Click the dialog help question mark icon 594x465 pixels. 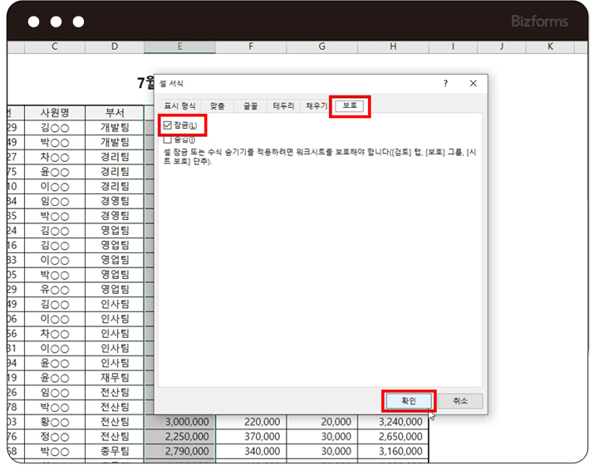[x=445, y=83]
